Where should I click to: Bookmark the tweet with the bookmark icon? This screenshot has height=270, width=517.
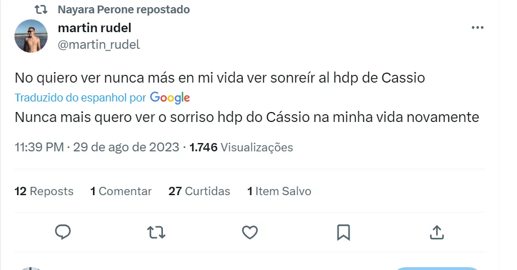coord(344,232)
